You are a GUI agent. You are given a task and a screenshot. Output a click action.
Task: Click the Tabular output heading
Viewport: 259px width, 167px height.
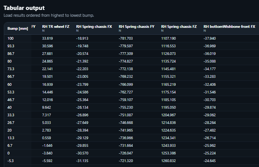[x=24, y=8]
